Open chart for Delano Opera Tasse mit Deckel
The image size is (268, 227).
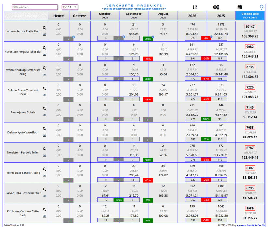tap(45, 95)
